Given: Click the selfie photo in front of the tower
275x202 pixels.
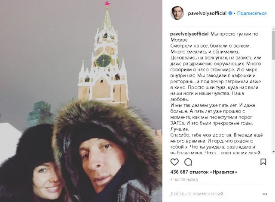Looking at the screenshot, I should tap(81, 101).
